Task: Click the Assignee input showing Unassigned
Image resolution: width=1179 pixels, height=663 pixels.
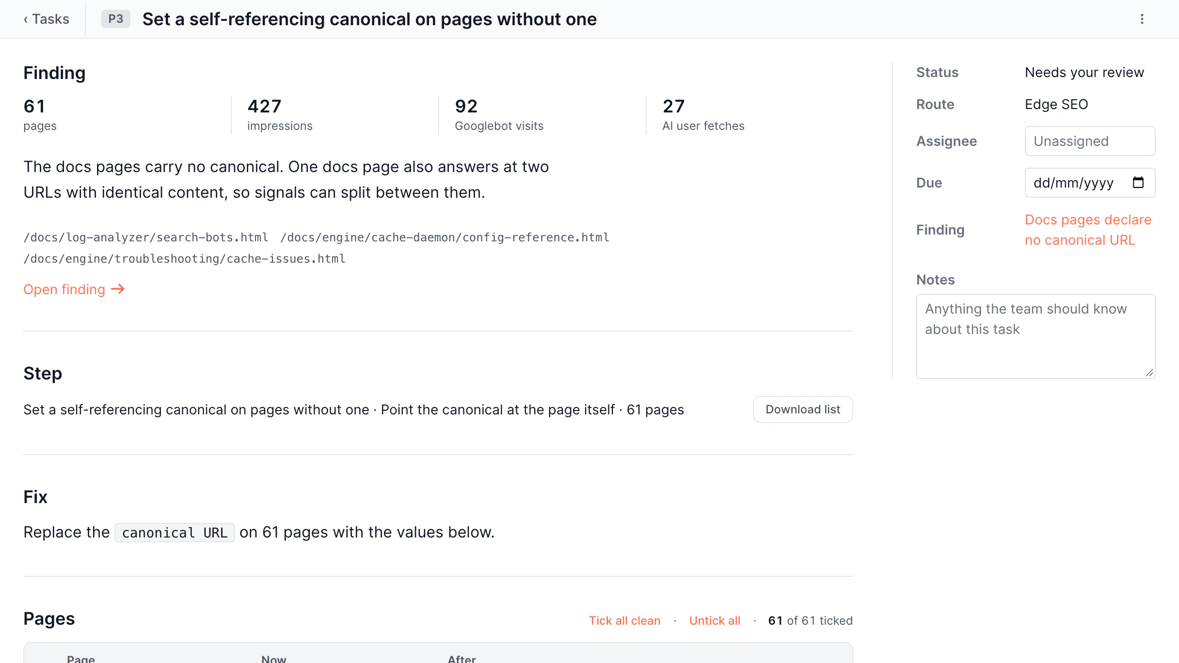Action: click(x=1090, y=141)
